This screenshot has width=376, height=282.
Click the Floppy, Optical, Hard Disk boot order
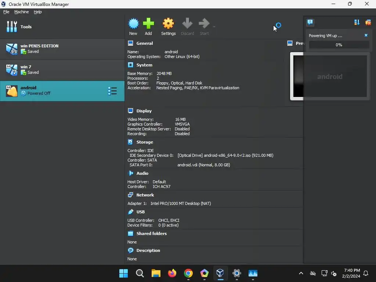179,83
